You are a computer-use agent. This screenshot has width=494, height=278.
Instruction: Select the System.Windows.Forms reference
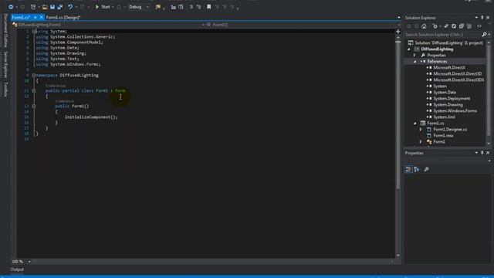coord(455,111)
